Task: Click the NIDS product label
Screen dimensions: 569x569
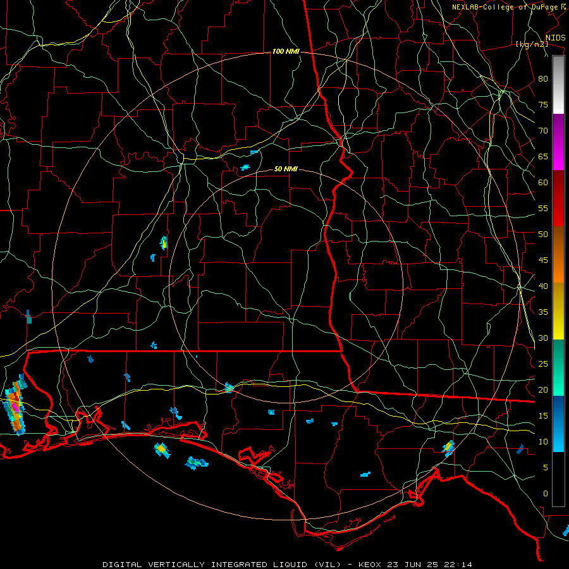Action: [555, 38]
